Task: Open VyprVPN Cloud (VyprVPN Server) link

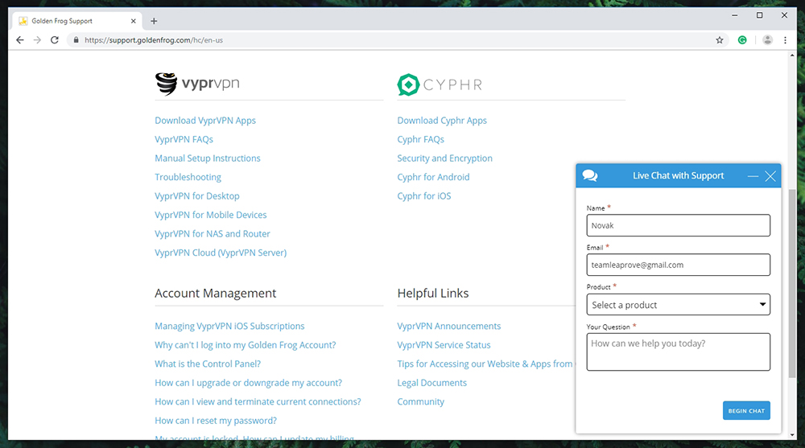Action: click(x=221, y=253)
